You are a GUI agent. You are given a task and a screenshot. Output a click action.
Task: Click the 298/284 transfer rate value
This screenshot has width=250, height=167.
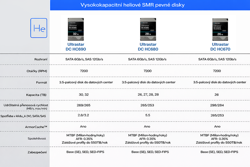217,105
